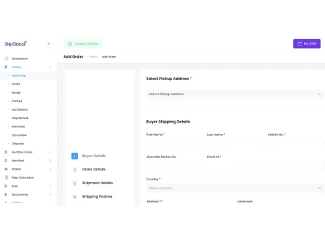Click the ShipGlobal logo

pos(16,44)
